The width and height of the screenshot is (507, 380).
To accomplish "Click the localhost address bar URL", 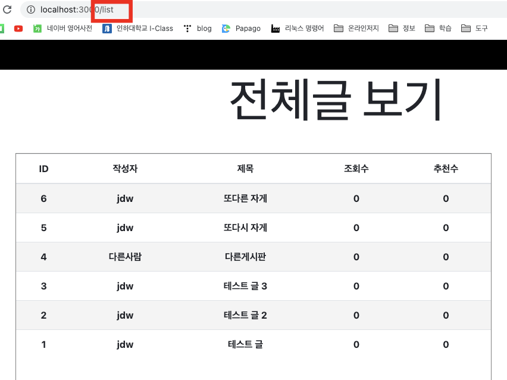I will [77, 10].
